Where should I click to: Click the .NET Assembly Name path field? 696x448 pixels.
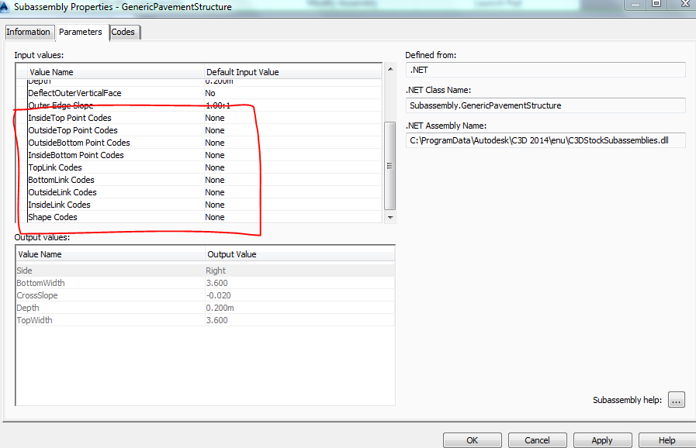coord(545,140)
